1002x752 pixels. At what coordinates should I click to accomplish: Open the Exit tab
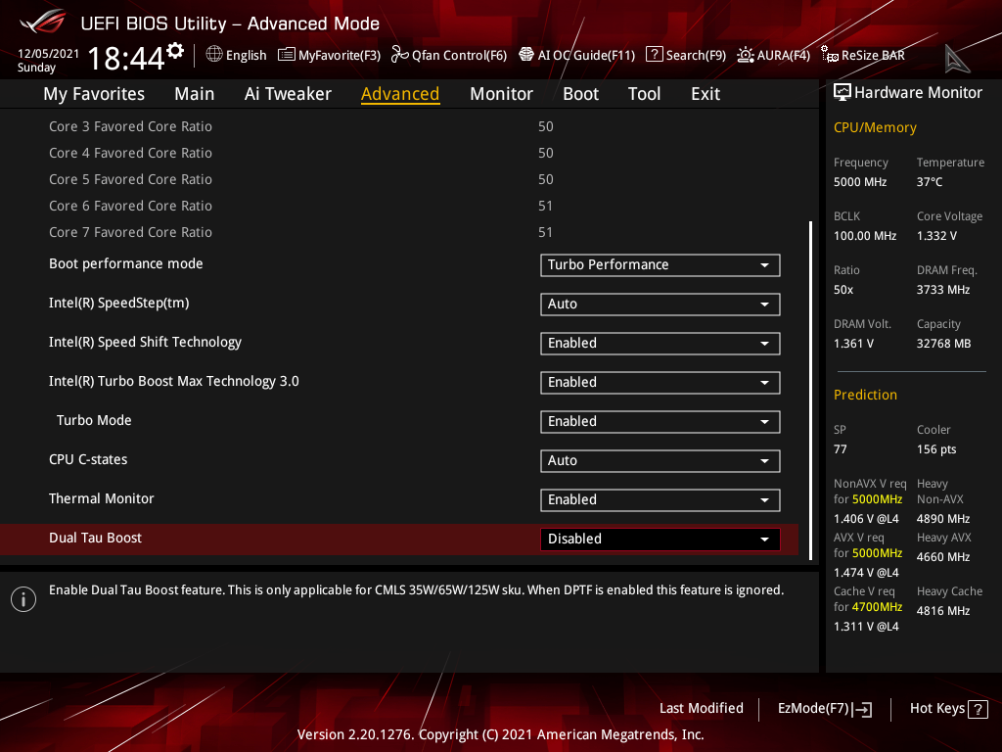[x=706, y=94]
